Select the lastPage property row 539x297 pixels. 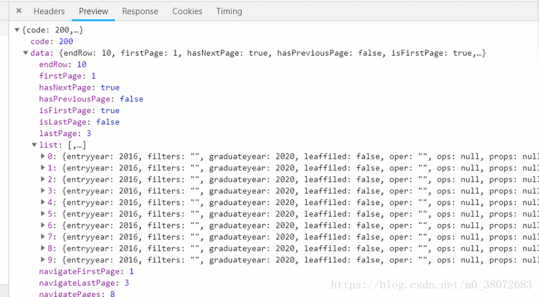(x=58, y=134)
